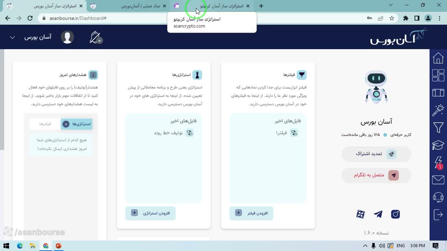Open the graduation cap education icon
The height and width of the screenshot is (251, 447).
click(x=438, y=145)
